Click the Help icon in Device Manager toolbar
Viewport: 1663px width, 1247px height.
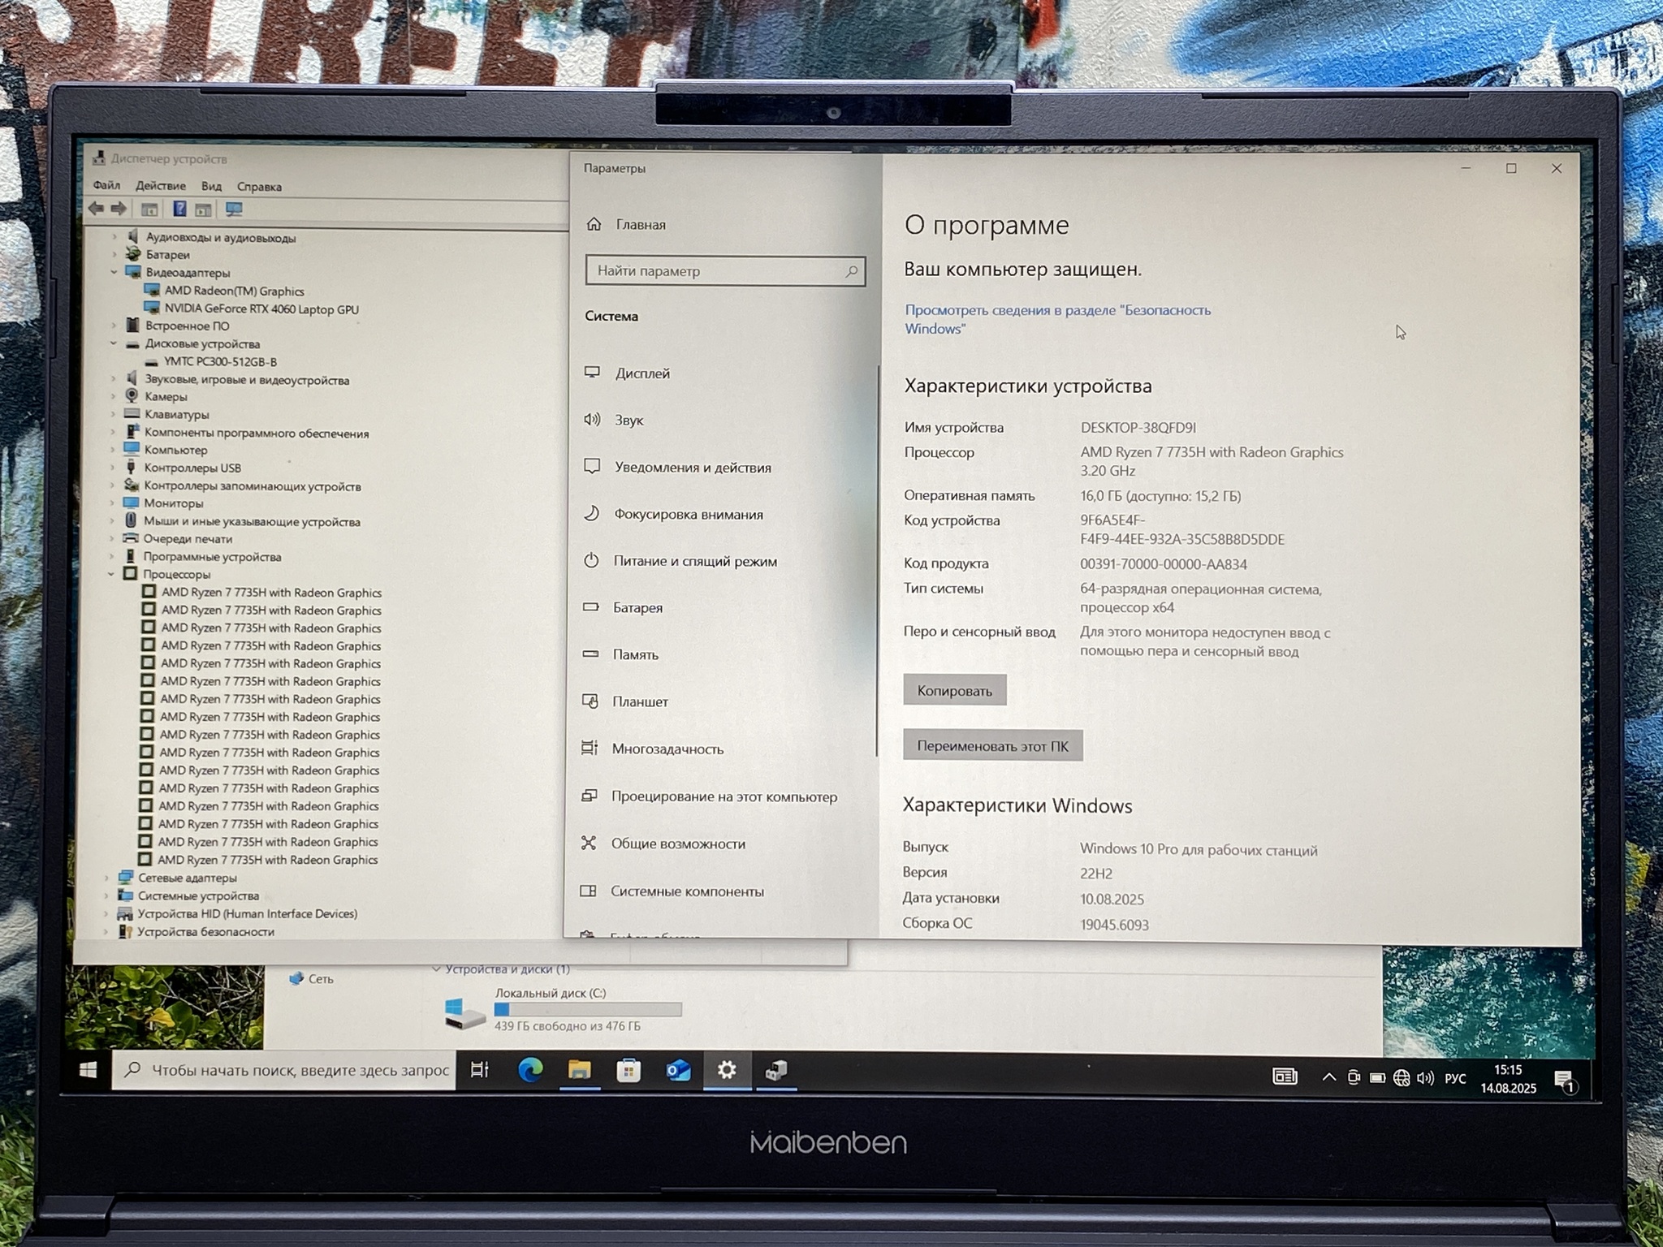179,209
